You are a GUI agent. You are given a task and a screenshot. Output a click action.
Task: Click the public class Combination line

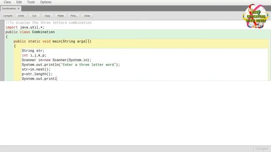coord(30,32)
